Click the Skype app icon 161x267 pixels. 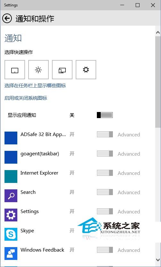click(11, 234)
